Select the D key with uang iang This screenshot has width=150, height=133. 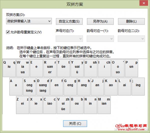[43, 87]
